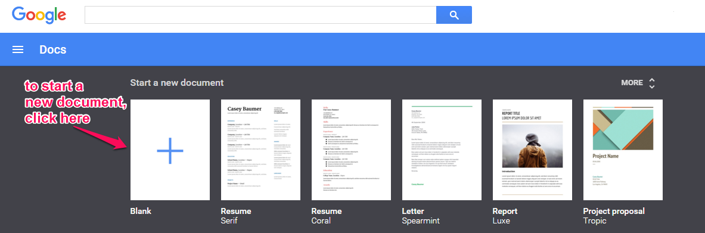Viewport: 705px width, 233px height.
Task: Open the Resume Coral template thumbnail
Action: coord(351,150)
